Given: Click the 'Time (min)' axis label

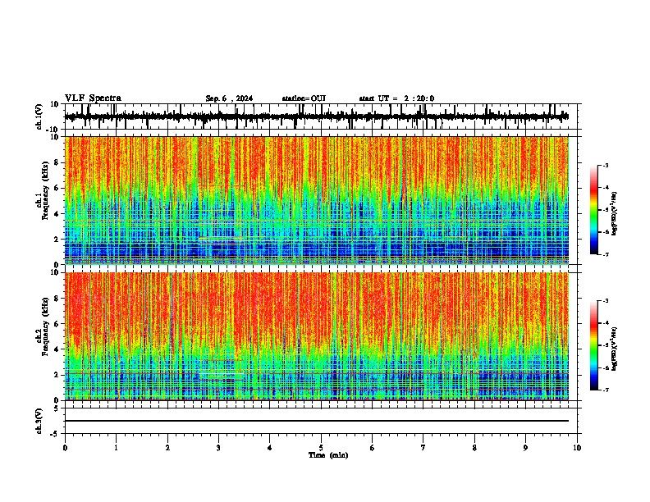Looking at the screenshot, I should (x=328, y=455).
